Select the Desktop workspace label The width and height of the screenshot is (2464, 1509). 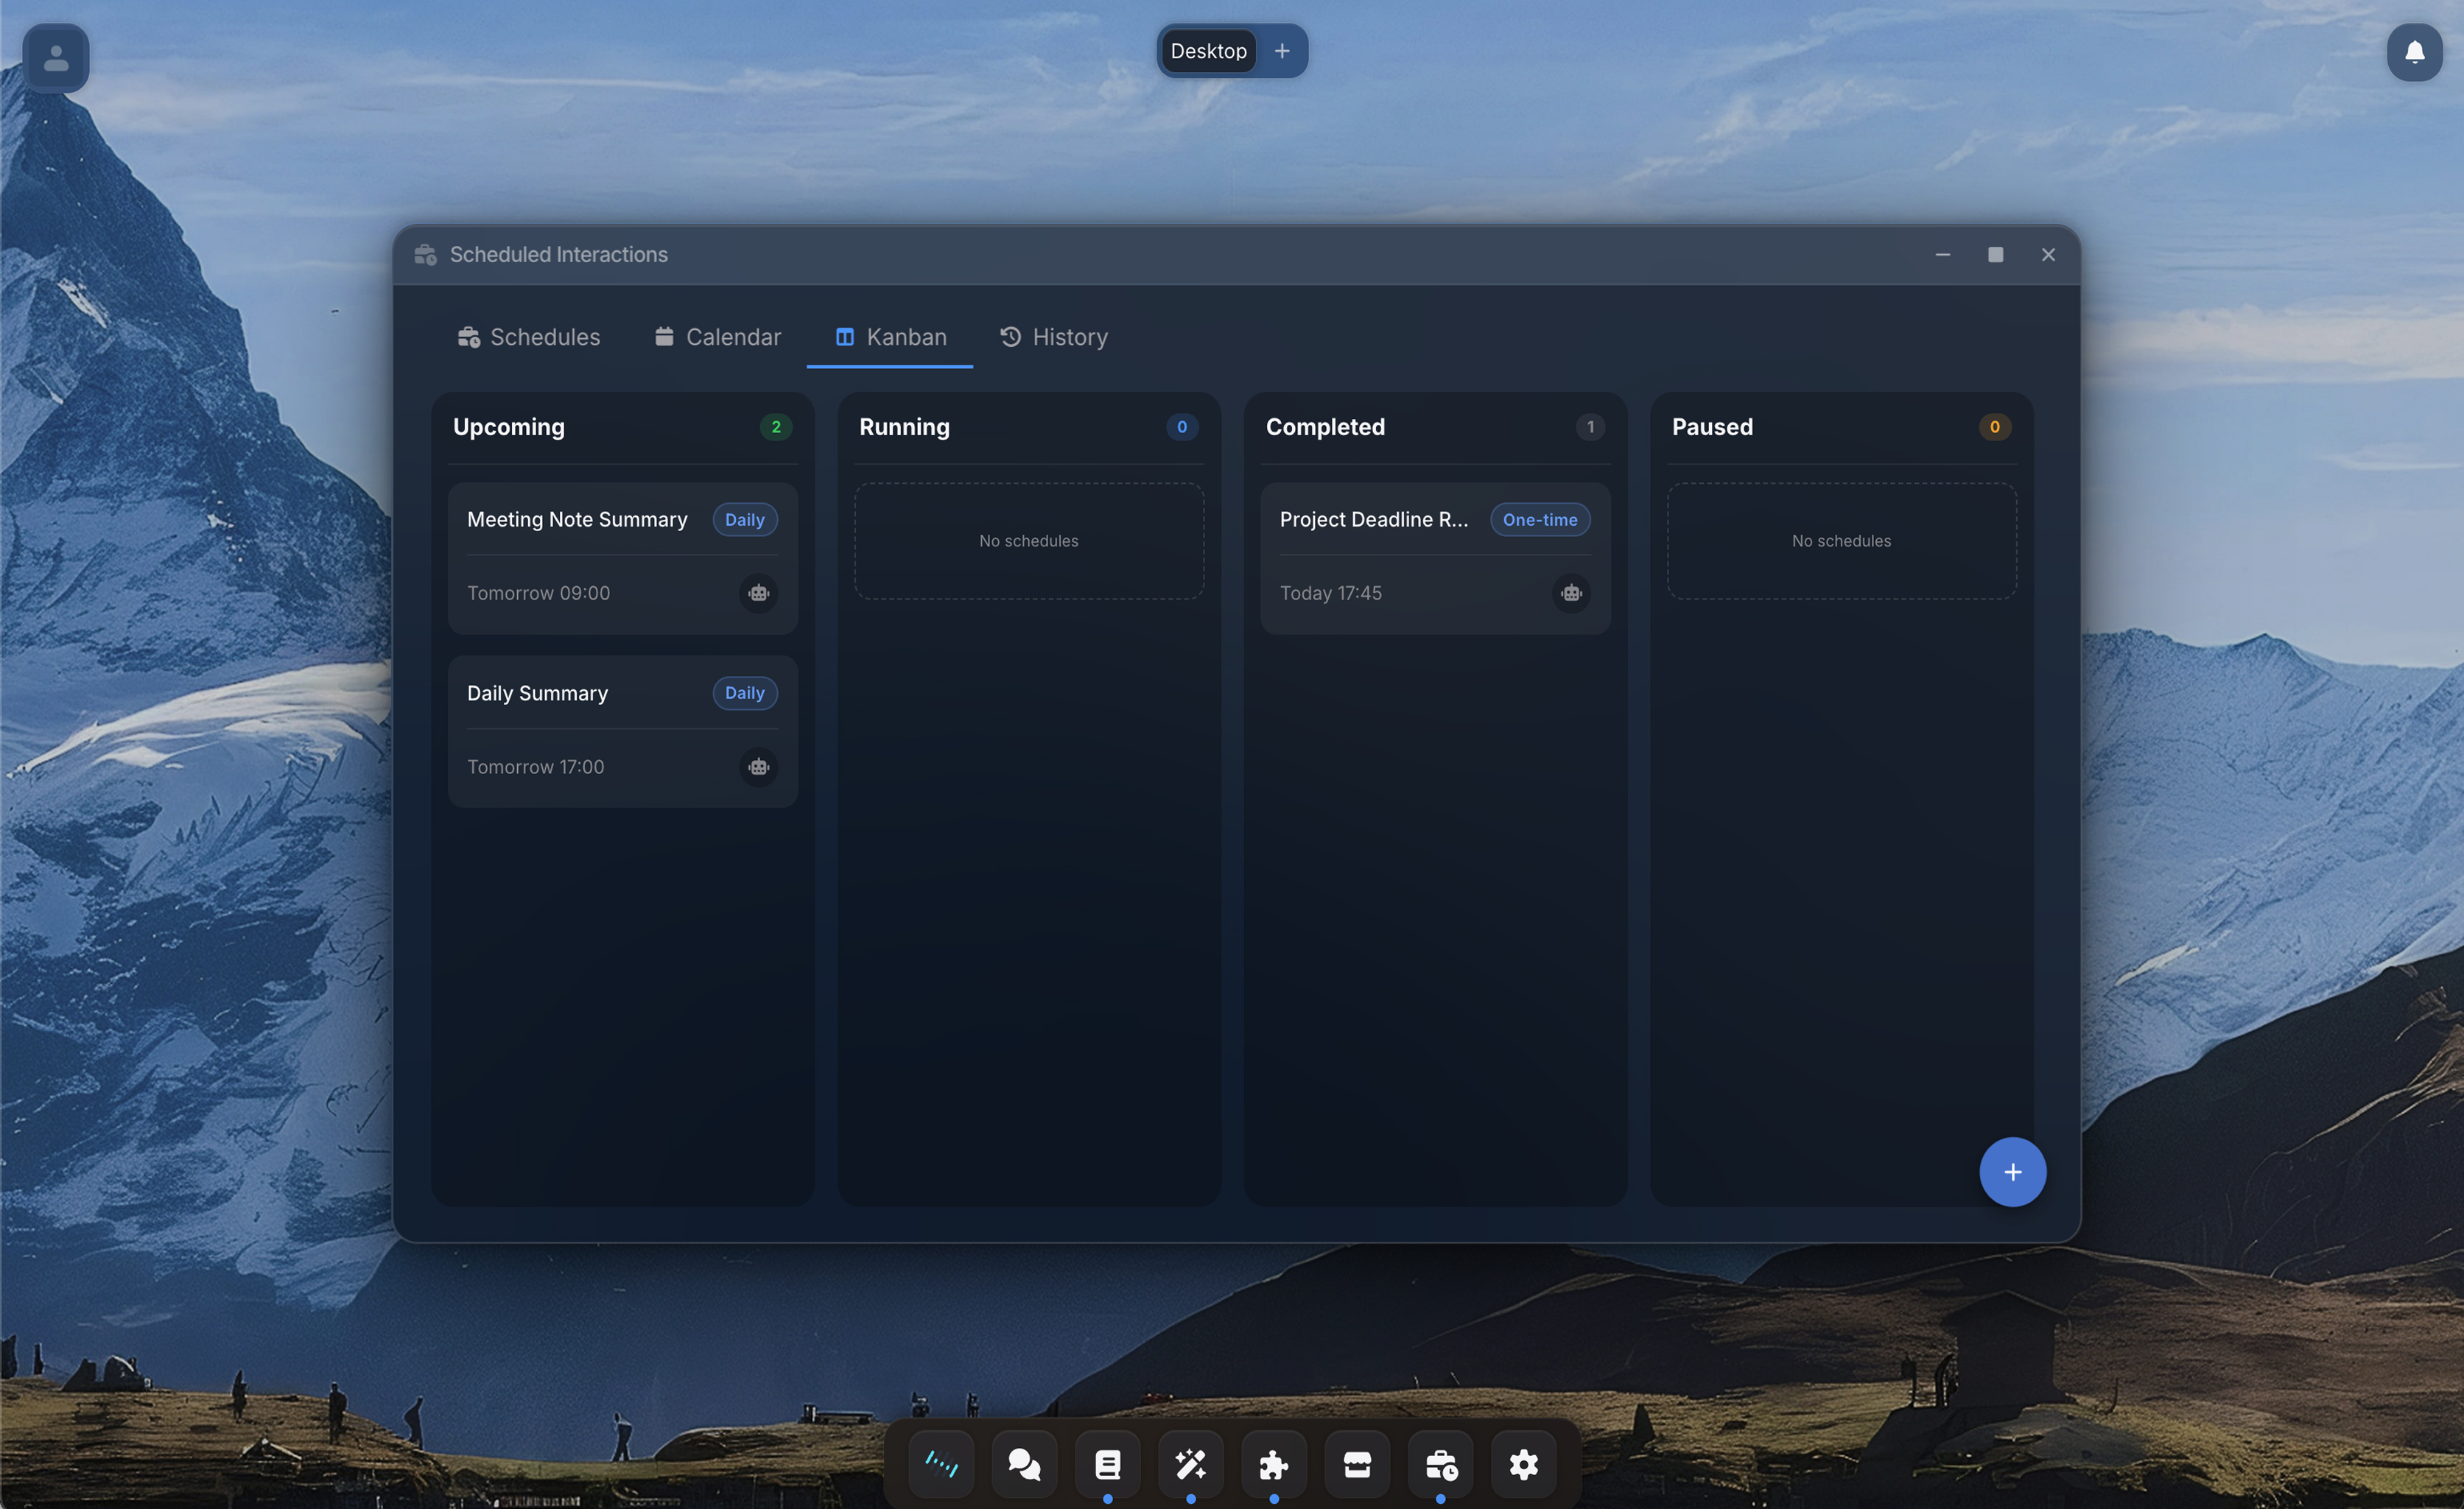point(1208,51)
